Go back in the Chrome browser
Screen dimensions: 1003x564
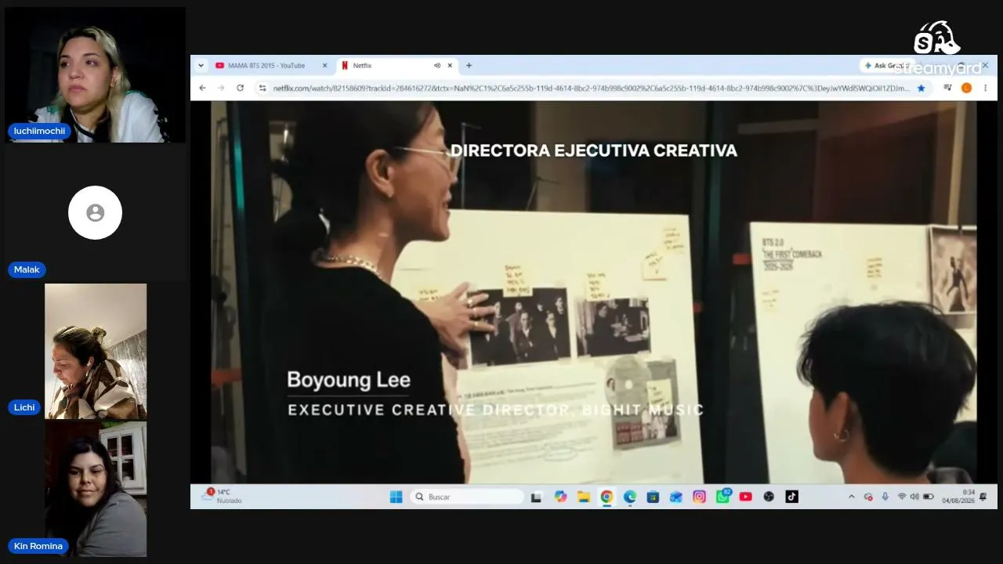pyautogui.click(x=202, y=89)
